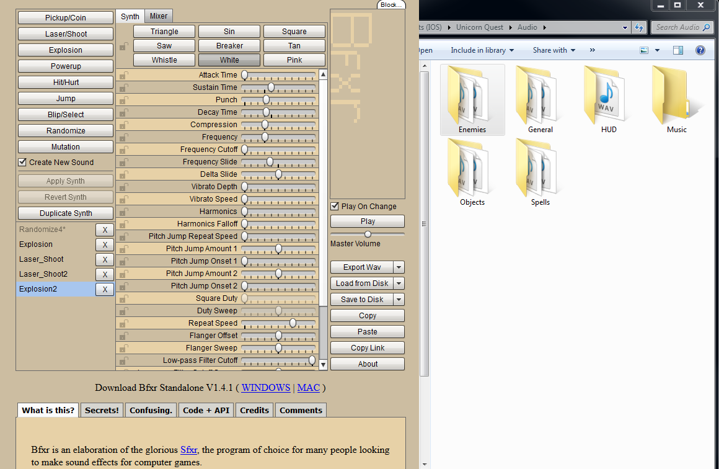719x469 pixels.
Task: Click the lock icon for Flanger Offset
Action: (x=123, y=336)
